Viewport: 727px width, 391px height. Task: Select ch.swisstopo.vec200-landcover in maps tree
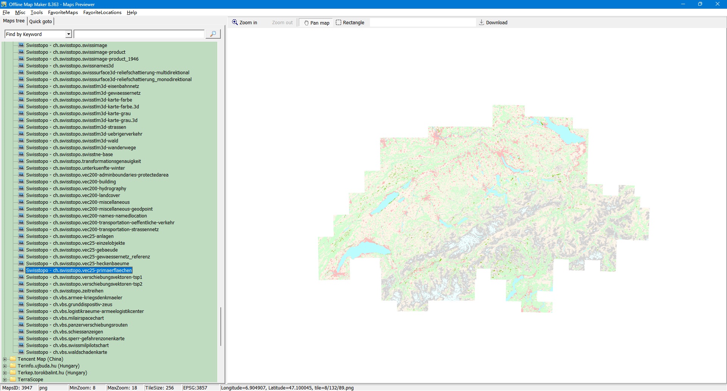click(73, 195)
